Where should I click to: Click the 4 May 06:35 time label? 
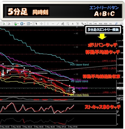[50, 127]
